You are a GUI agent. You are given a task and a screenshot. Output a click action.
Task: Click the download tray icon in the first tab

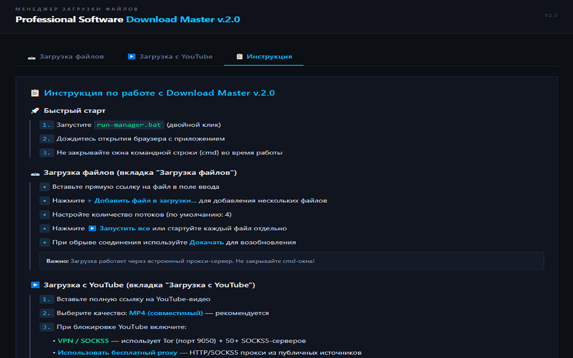point(31,57)
